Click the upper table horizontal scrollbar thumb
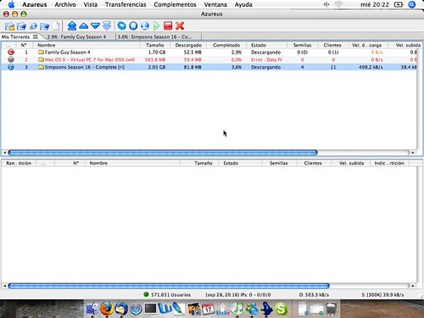Viewport: 424px width, 318px height. [163, 153]
